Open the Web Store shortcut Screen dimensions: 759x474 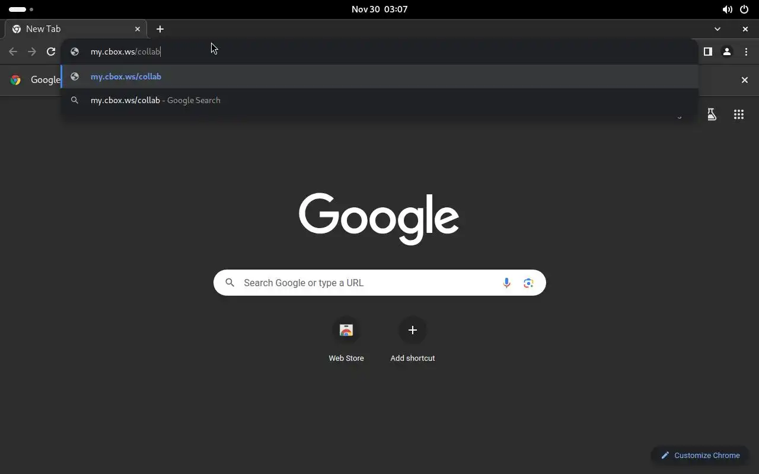[346, 340]
